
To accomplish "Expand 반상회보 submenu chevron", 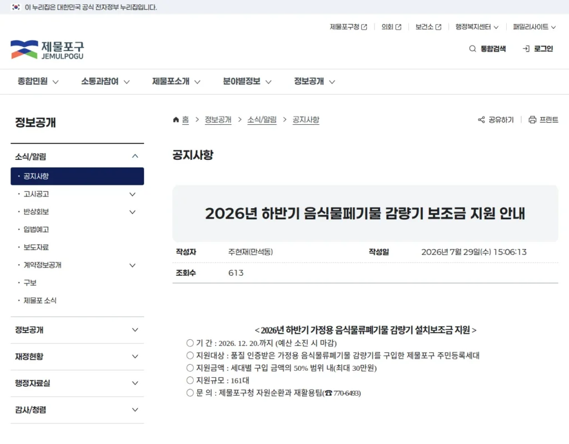I will pos(132,212).
